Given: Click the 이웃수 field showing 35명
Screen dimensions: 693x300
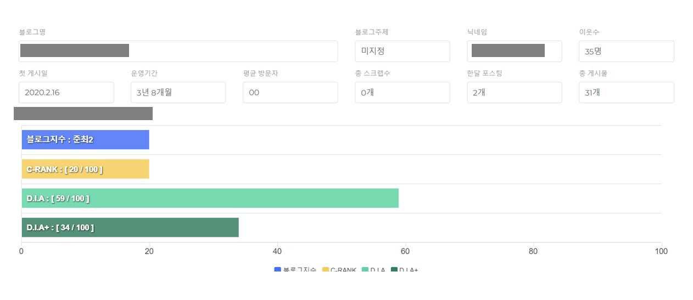Looking at the screenshot, I should pos(627,51).
